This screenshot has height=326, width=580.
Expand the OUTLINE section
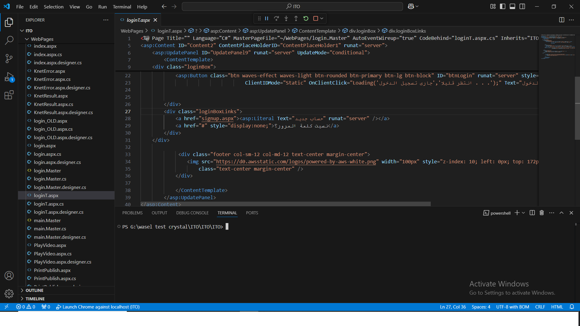34,290
